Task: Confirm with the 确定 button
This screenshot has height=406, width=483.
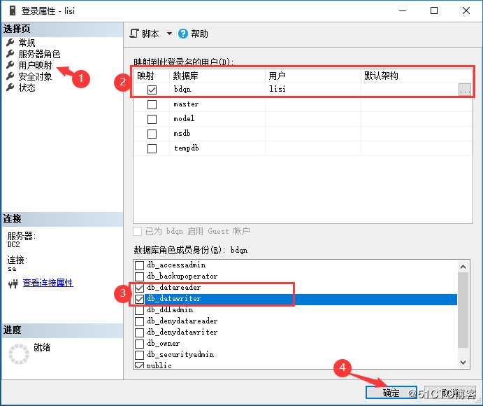Action: 391,393
